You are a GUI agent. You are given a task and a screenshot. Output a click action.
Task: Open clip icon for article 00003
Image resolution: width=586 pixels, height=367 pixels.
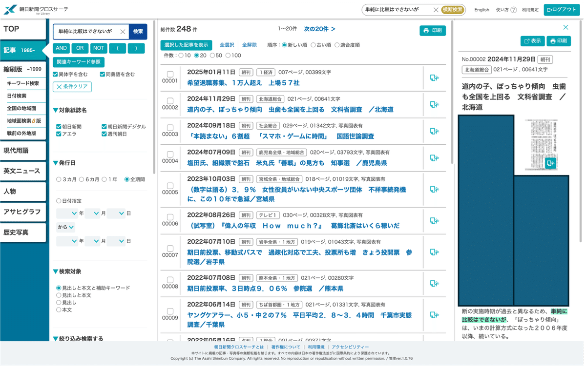(x=434, y=131)
